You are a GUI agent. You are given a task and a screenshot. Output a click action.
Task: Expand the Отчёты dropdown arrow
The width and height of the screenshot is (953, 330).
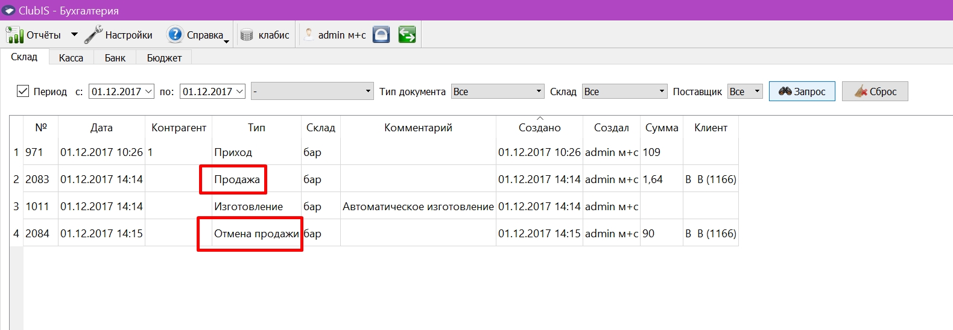(x=74, y=35)
